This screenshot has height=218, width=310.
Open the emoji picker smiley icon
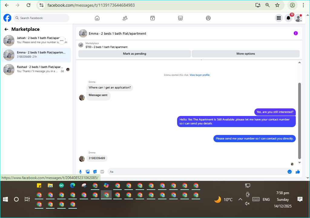[289, 172]
